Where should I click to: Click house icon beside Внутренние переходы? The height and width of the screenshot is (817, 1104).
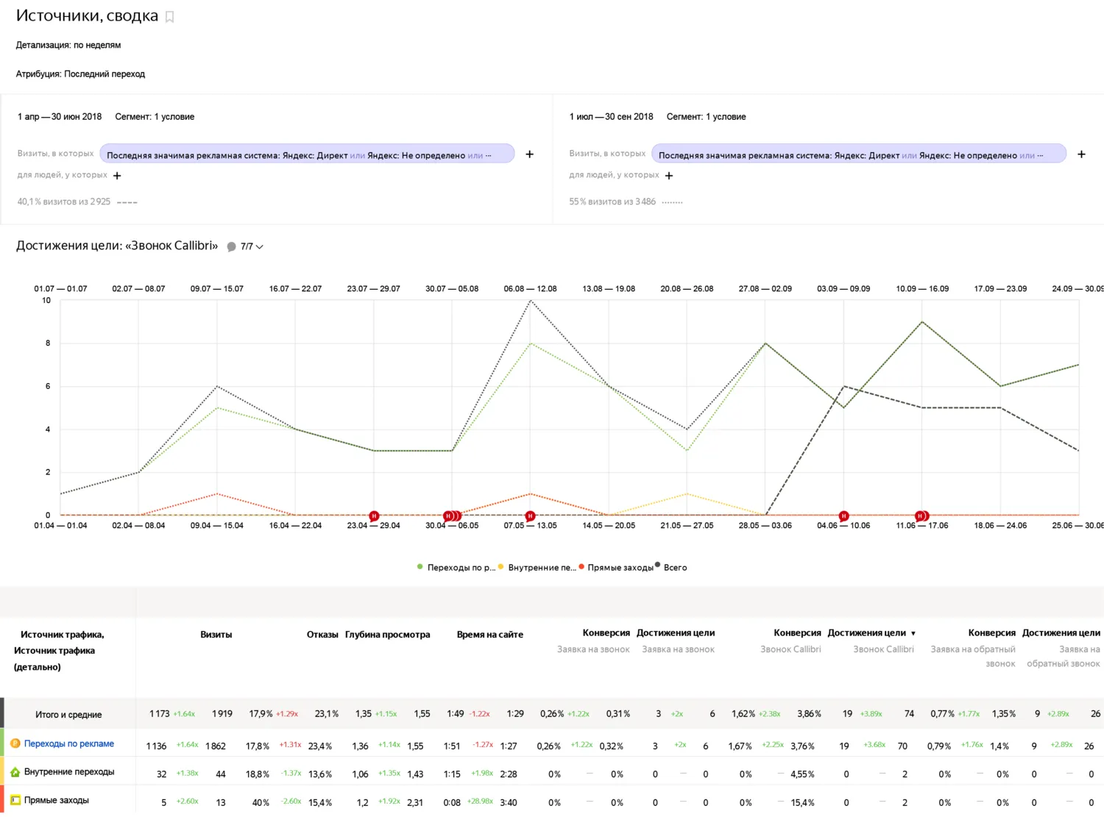[x=15, y=771]
